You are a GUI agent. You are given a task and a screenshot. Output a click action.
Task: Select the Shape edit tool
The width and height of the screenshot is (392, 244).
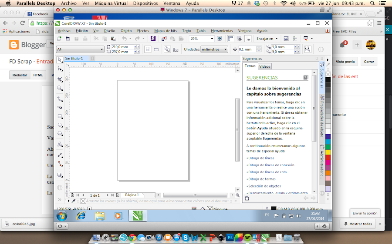coord(60,69)
